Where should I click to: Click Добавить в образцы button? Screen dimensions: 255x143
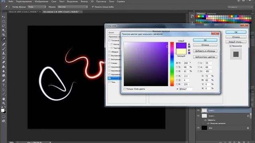tap(205, 51)
